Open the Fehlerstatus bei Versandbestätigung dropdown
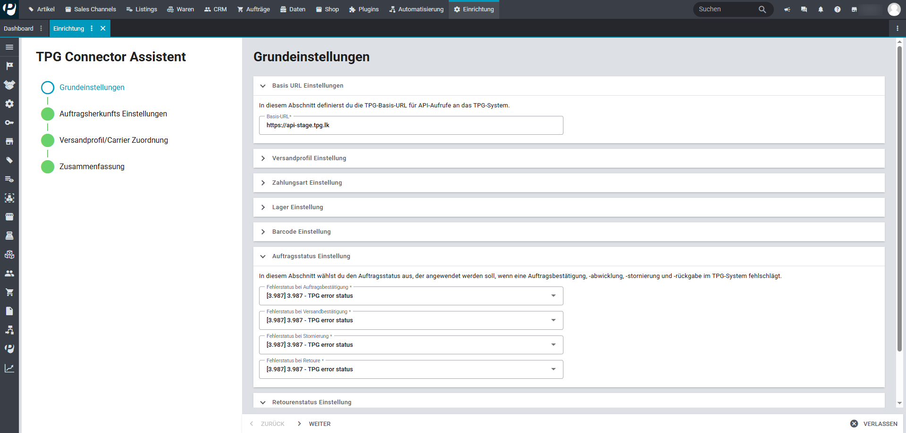906x433 pixels. pyautogui.click(x=411, y=320)
